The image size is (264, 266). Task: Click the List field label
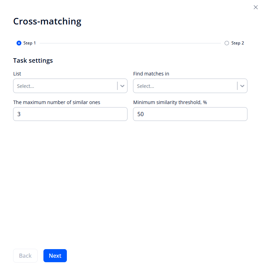tap(17, 74)
